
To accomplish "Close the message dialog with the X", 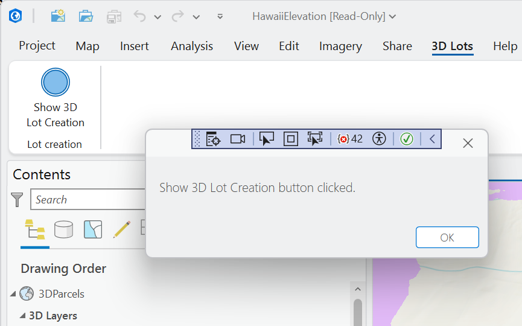I will [468, 143].
